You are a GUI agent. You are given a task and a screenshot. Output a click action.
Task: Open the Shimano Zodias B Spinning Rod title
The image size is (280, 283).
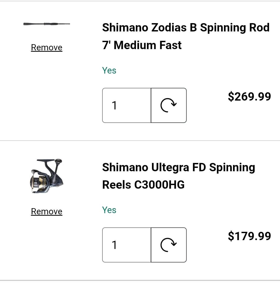click(186, 28)
